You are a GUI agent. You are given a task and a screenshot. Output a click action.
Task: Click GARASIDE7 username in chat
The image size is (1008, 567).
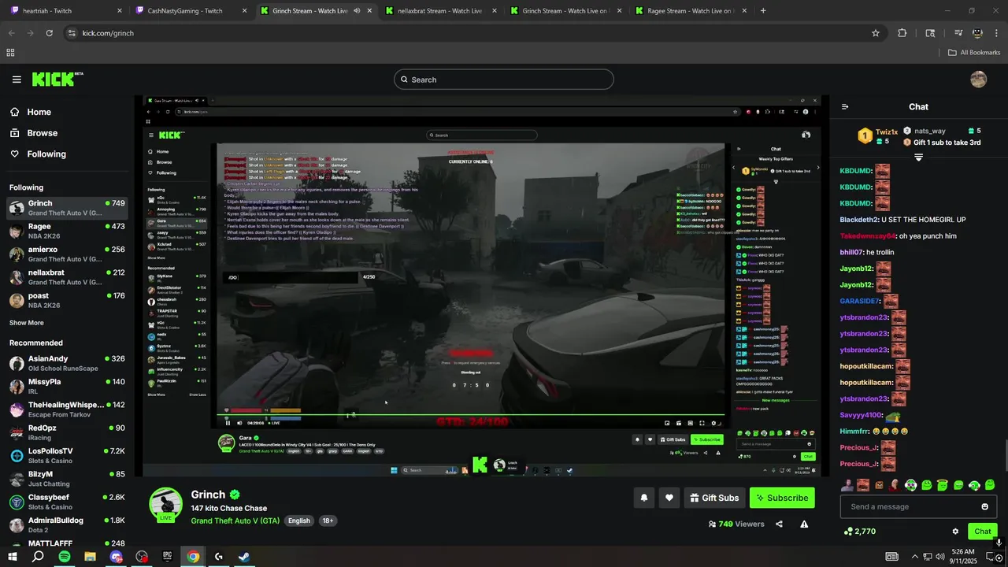tap(860, 302)
